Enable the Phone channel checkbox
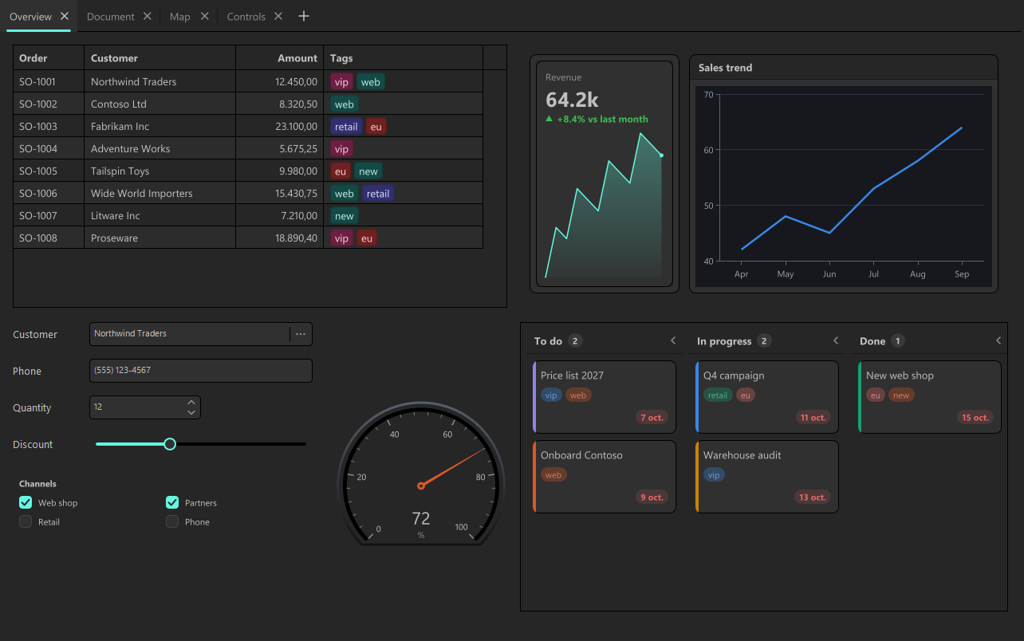The image size is (1024, 641). tap(172, 521)
